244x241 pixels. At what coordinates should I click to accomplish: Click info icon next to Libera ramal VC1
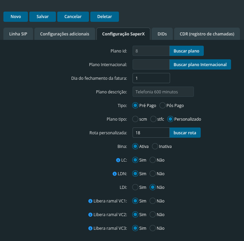point(90,201)
